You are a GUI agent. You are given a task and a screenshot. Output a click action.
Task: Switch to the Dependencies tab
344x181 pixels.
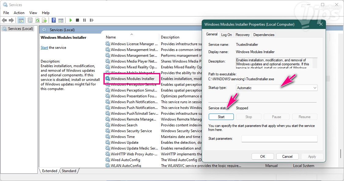[264, 35]
